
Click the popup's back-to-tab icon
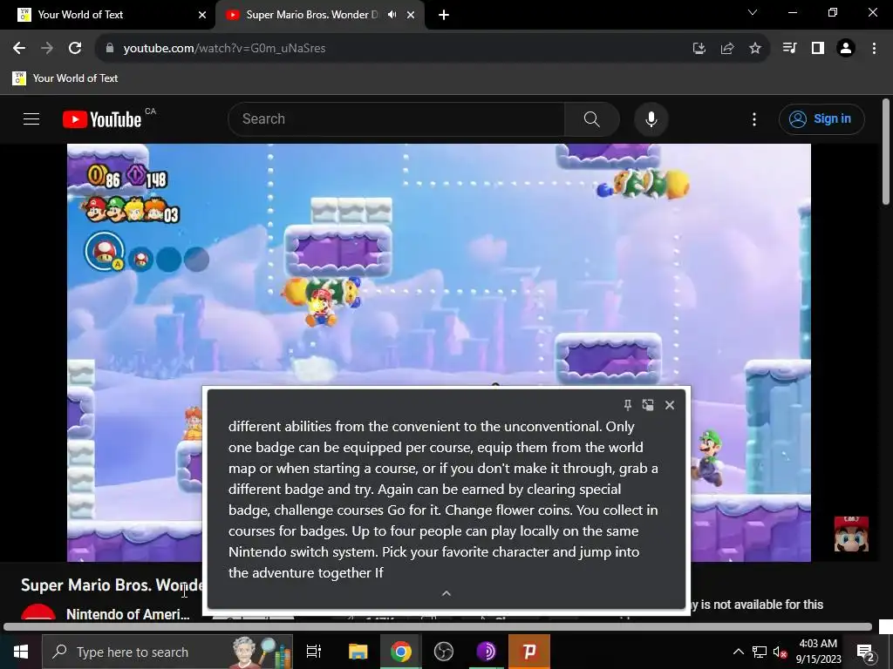[648, 405]
